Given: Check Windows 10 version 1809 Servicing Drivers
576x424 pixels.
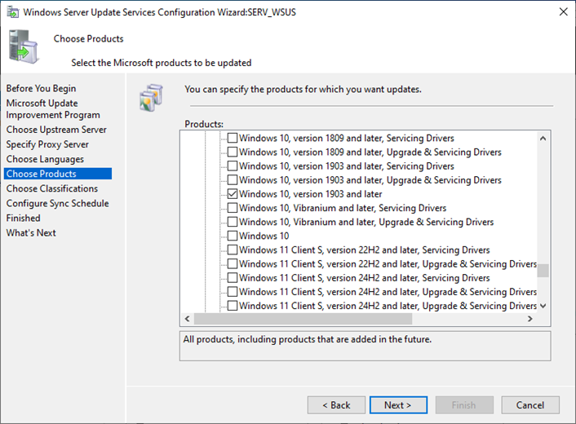Looking at the screenshot, I should pyautogui.click(x=233, y=138).
